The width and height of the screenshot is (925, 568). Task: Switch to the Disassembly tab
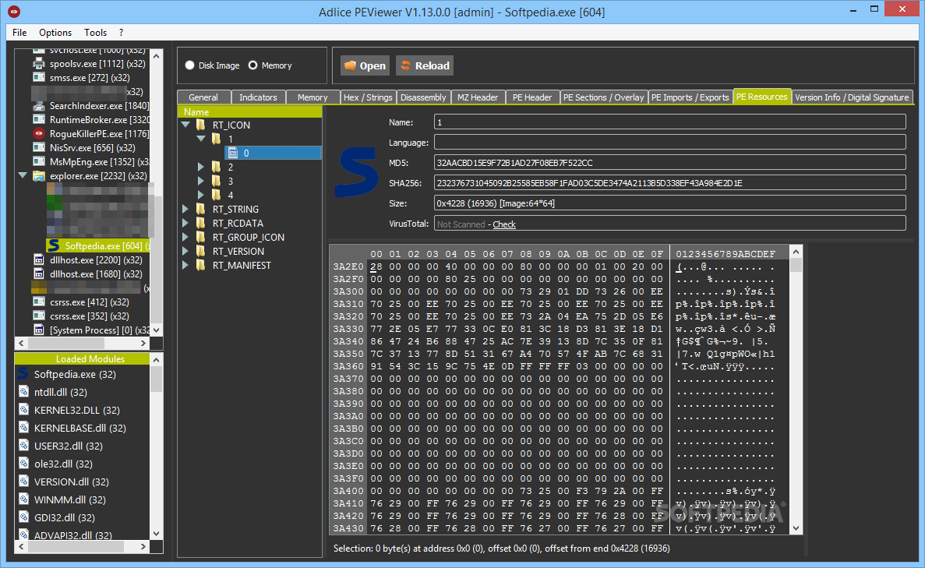423,97
